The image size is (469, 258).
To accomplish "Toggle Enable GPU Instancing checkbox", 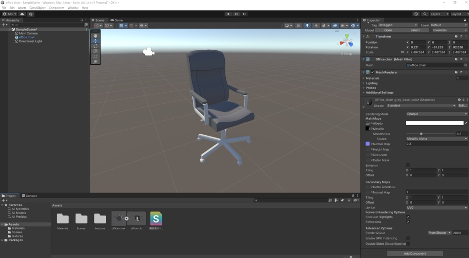I will (408, 238).
